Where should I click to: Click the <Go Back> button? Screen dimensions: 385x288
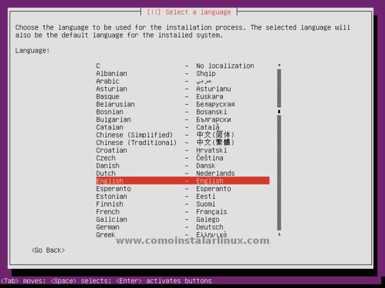click(x=48, y=250)
